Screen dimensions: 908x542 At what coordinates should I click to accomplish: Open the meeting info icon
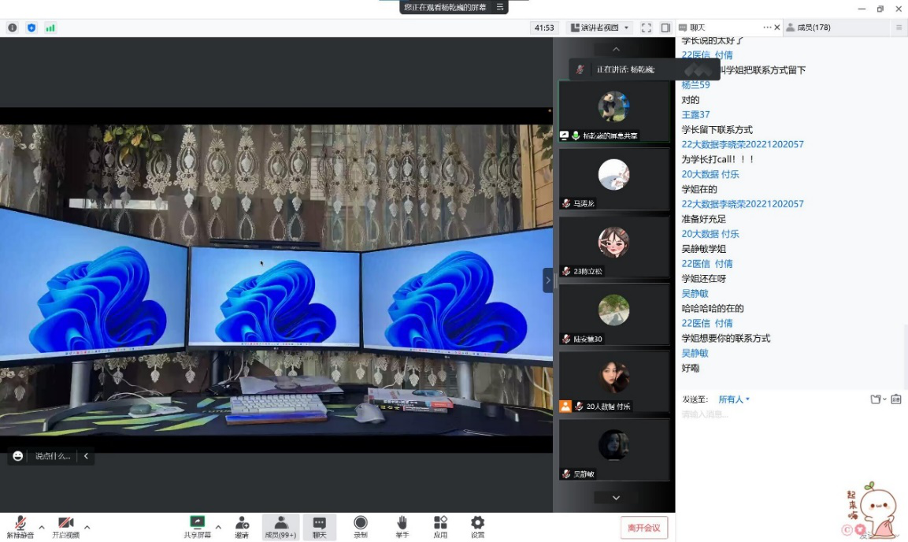pos(12,28)
